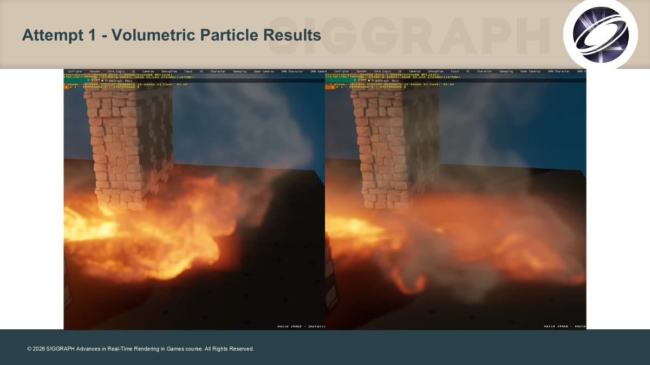
Task: Open Render menu in right screenshot
Action: coord(361,71)
